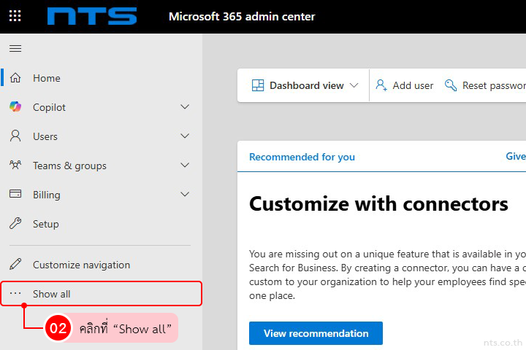This screenshot has height=350, width=526.
Task: Expand the Users section chevron
Action: click(x=185, y=136)
